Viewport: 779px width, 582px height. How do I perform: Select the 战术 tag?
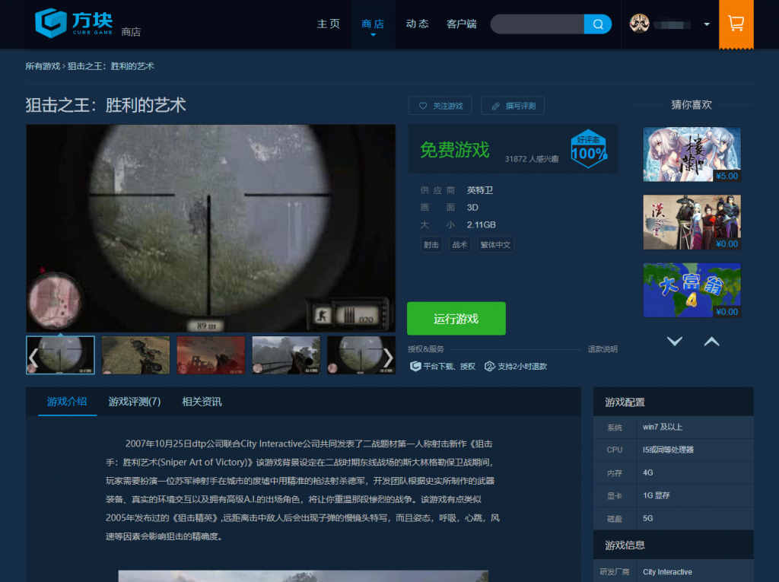(x=459, y=244)
